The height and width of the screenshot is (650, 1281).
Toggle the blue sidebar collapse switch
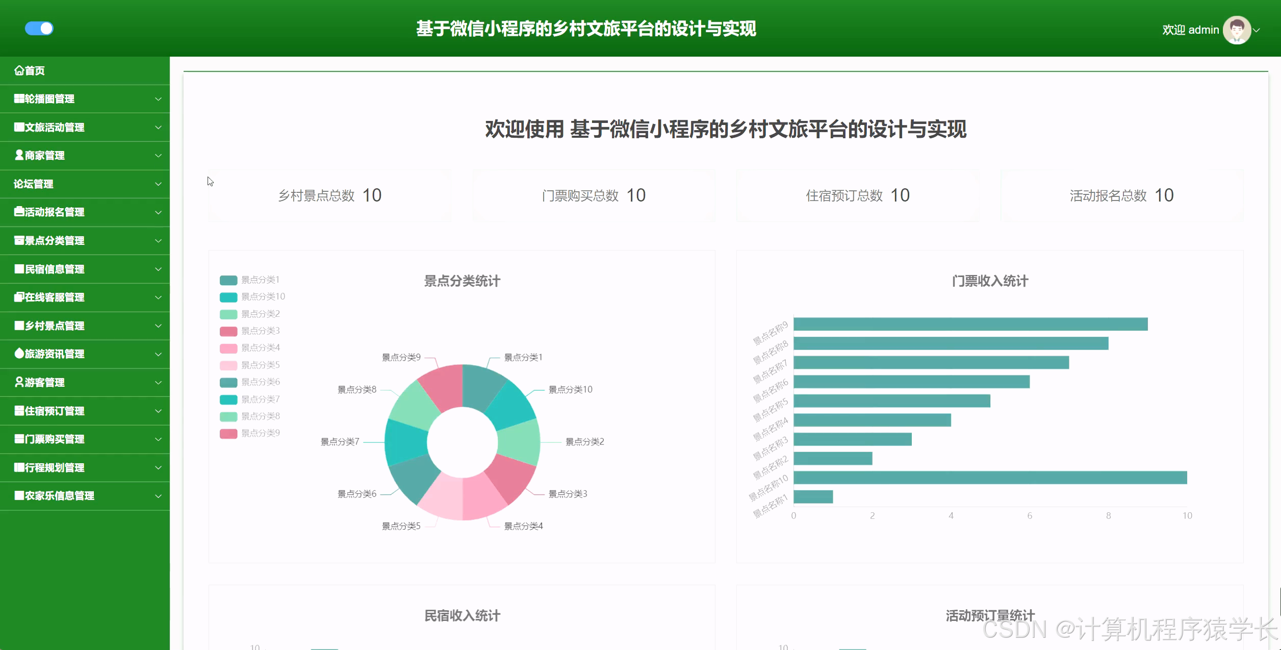coord(39,29)
